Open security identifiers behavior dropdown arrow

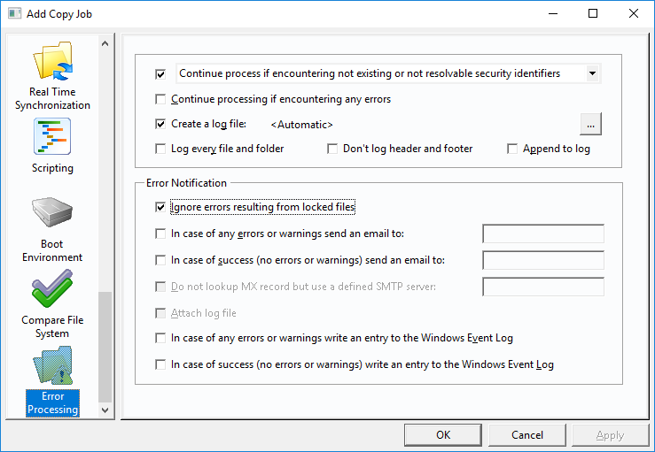(x=592, y=73)
